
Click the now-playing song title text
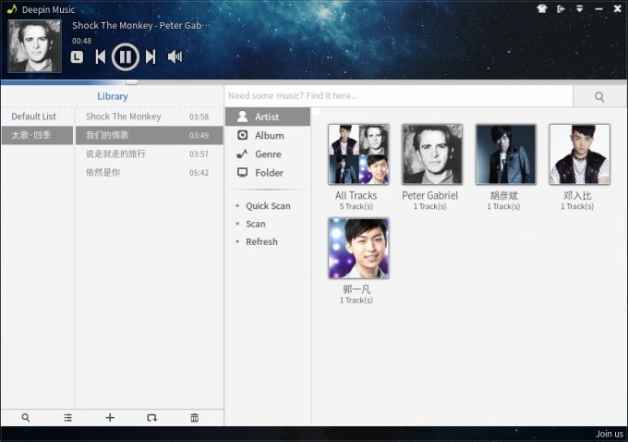141,25
